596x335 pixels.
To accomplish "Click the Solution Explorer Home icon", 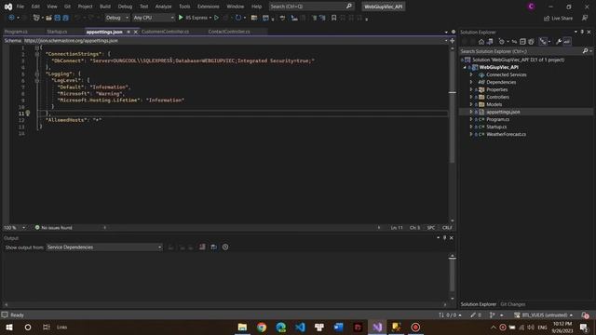I will (481, 41).
